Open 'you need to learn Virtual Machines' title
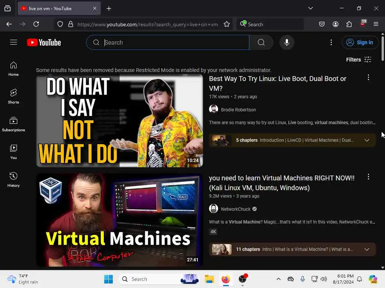Viewport: 385px width, 288px height. click(x=282, y=183)
